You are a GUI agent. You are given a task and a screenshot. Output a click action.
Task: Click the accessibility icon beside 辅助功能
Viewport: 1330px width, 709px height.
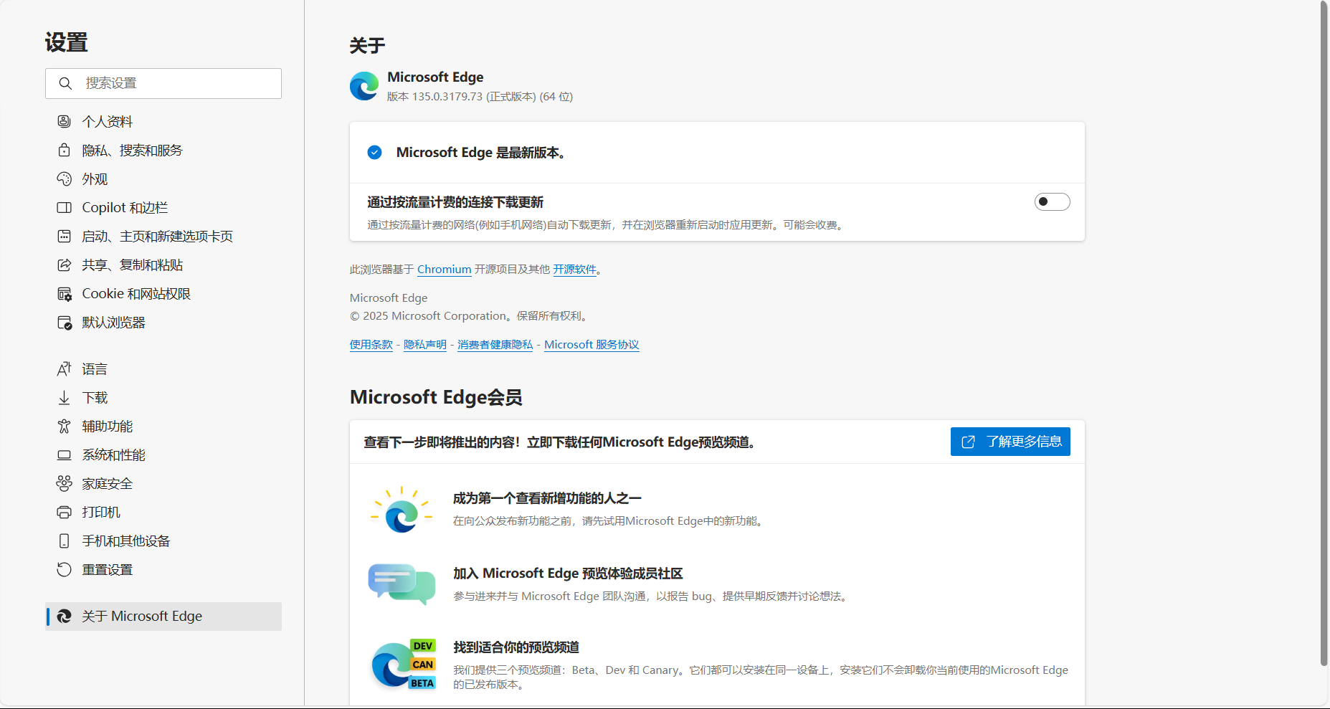click(64, 426)
